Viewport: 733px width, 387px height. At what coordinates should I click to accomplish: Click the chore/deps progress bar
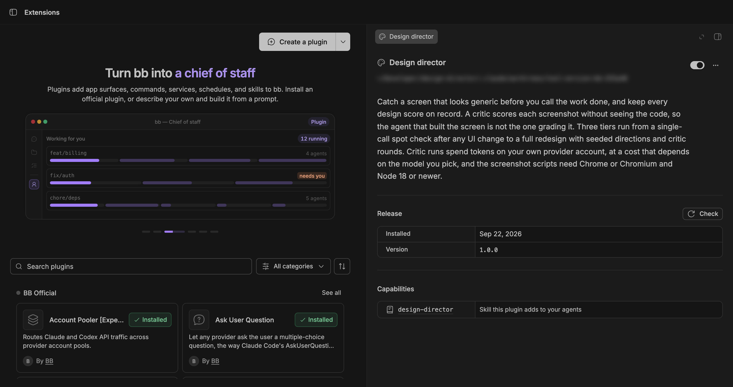(188, 205)
